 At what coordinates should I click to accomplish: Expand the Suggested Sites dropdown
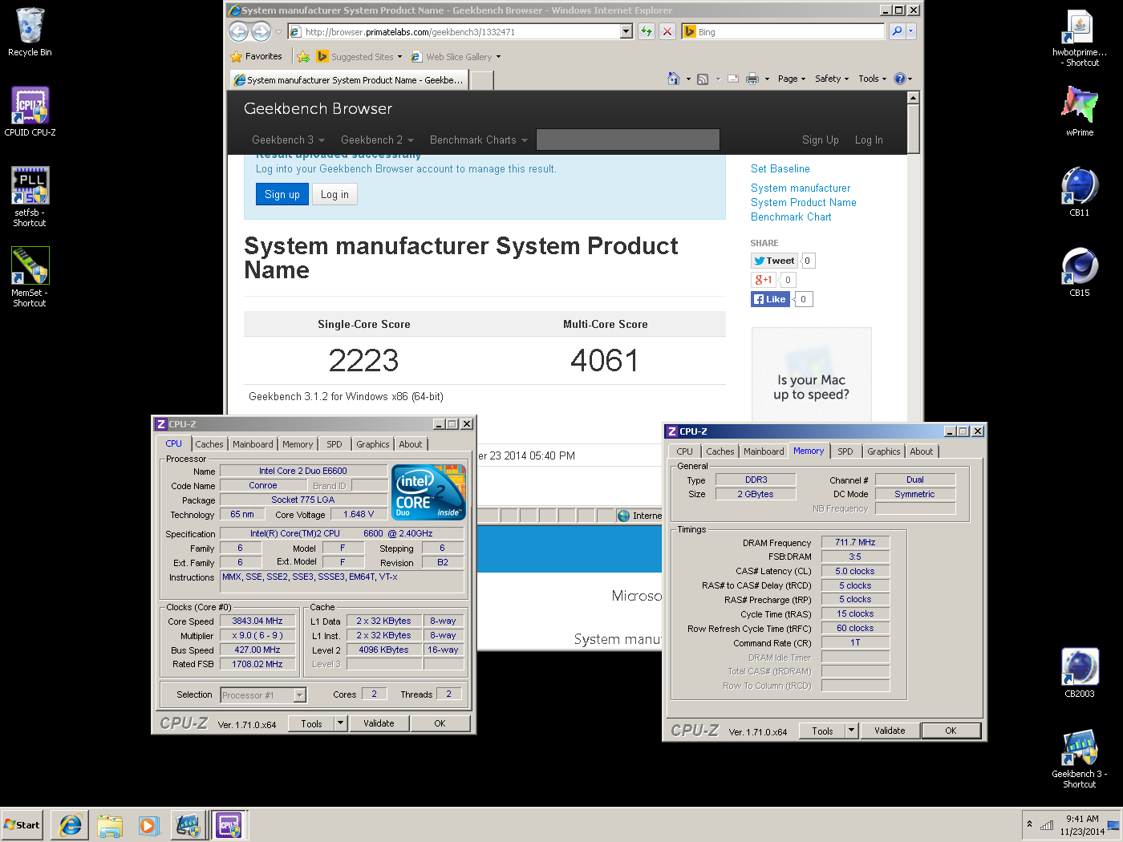pos(399,57)
